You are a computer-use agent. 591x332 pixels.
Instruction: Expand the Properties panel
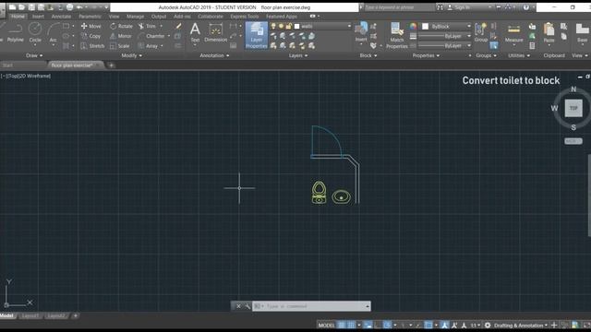click(426, 55)
